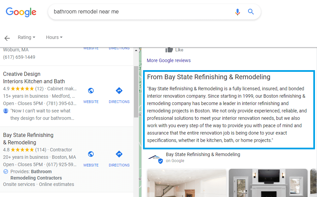Image resolution: width=317 pixels, height=197 pixels.
Task: Select the Bay State Refinishing & Remodeling listing title
Action: pos(28,139)
